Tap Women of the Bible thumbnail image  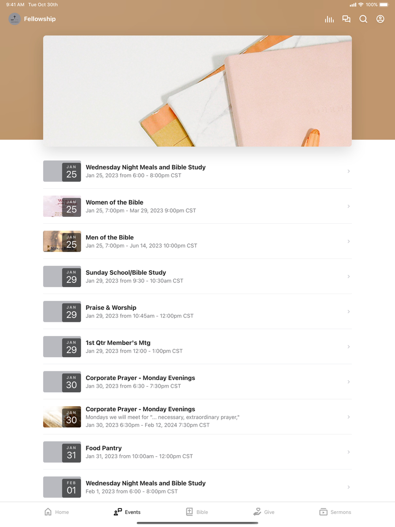[62, 206]
